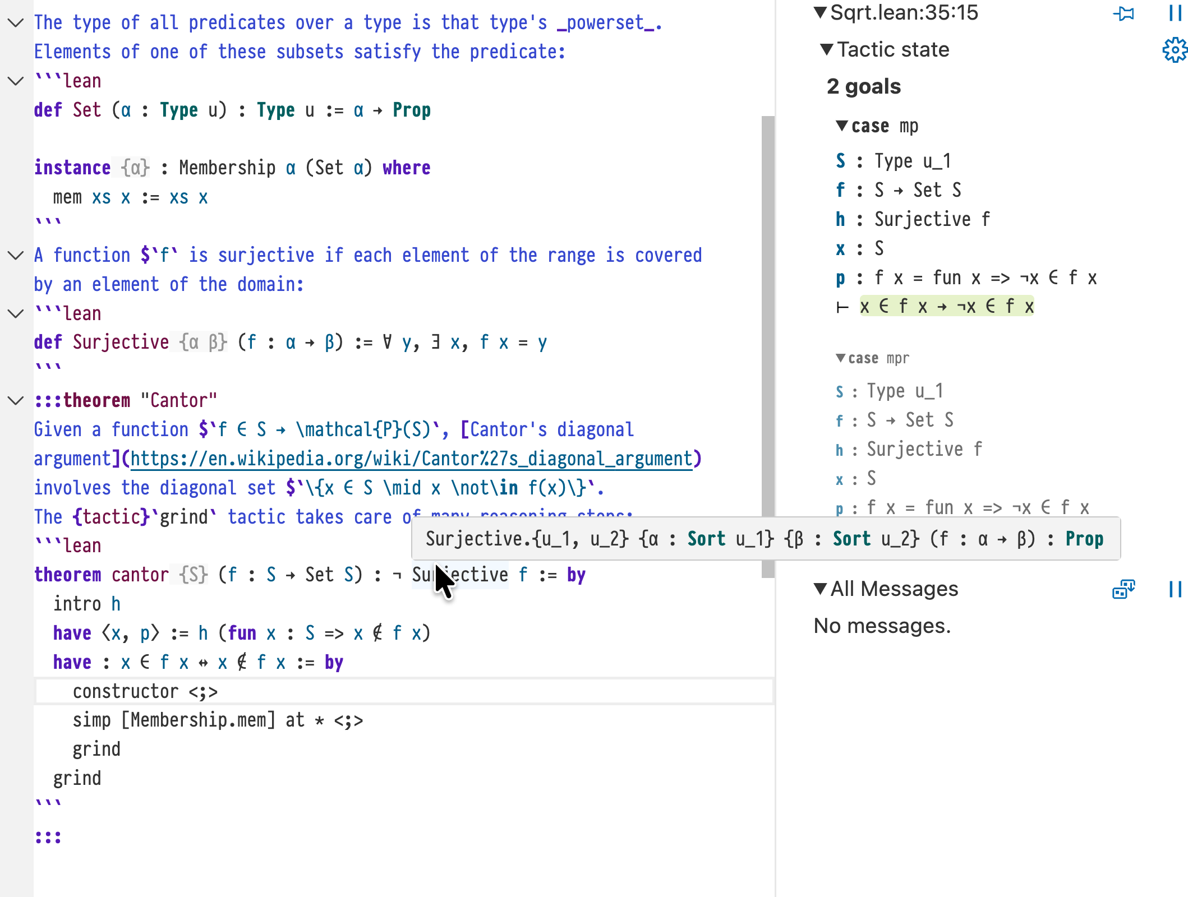
Task: Fold the Surjective definition lean code block
Action: pos(16,314)
